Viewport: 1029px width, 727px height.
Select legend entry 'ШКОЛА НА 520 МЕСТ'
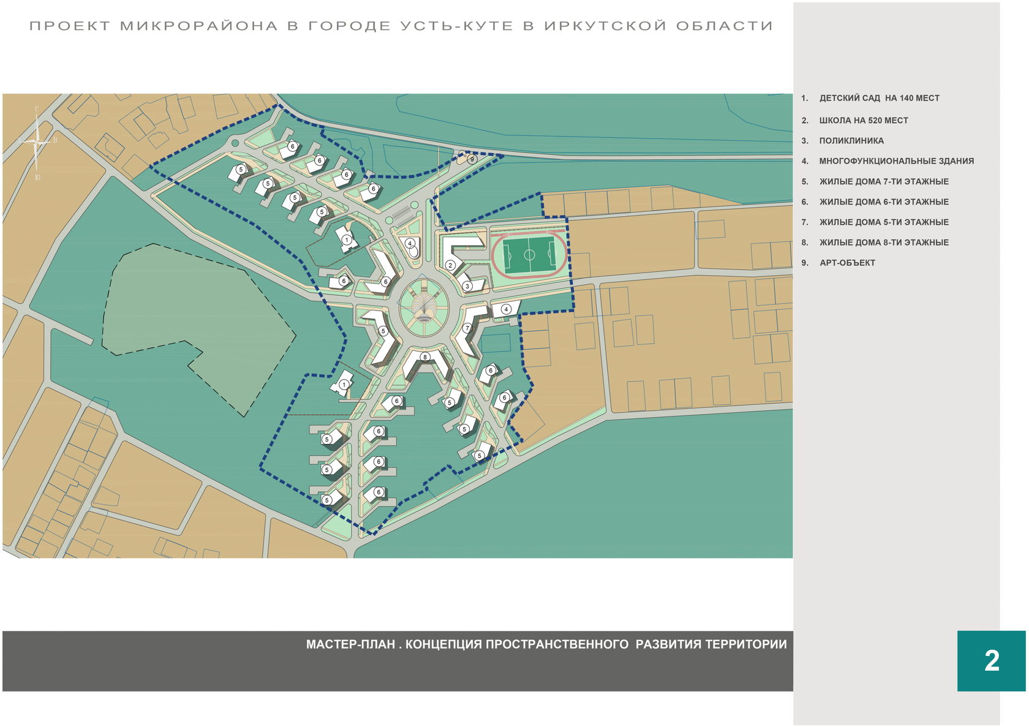(864, 121)
